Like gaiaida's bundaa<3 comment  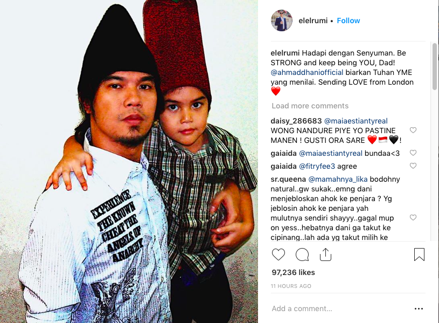click(413, 153)
